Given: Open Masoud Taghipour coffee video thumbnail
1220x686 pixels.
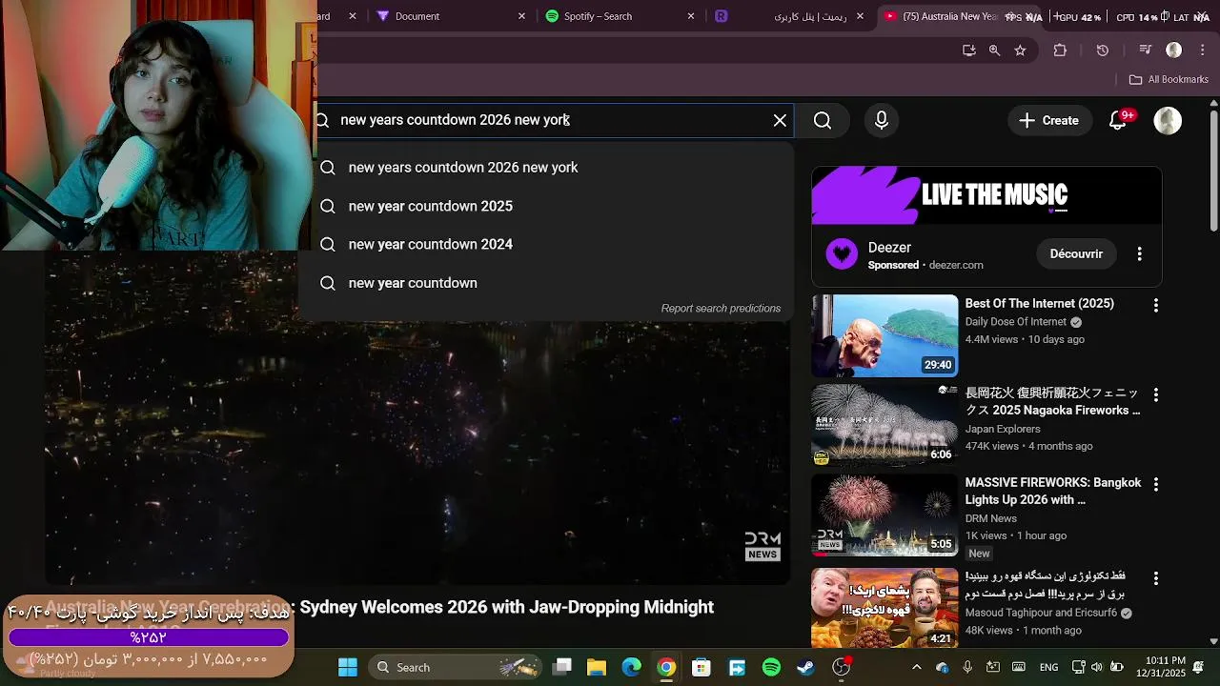Looking at the screenshot, I should tap(884, 609).
